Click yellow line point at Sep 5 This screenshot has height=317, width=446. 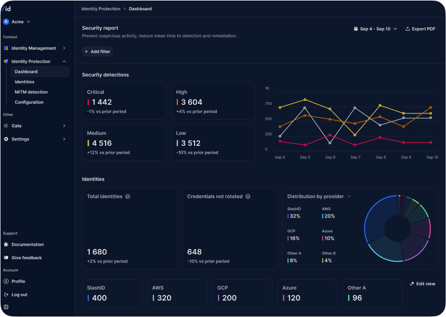[305, 99]
